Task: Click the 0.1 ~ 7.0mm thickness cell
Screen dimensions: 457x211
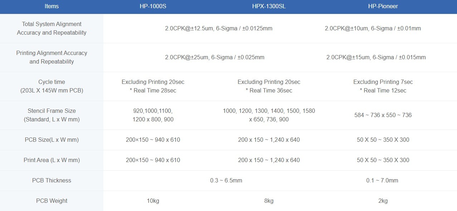Action: [382, 181]
